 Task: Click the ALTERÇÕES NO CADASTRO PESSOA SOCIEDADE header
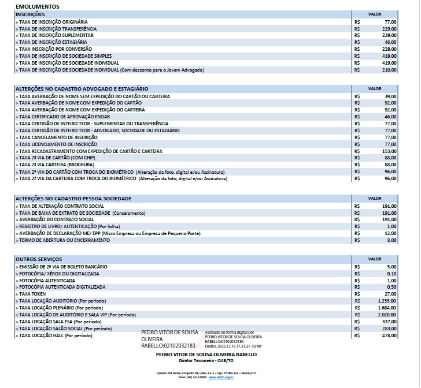point(73,198)
